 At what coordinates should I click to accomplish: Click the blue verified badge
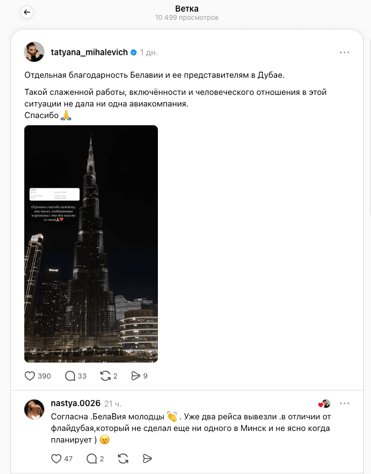(x=134, y=52)
